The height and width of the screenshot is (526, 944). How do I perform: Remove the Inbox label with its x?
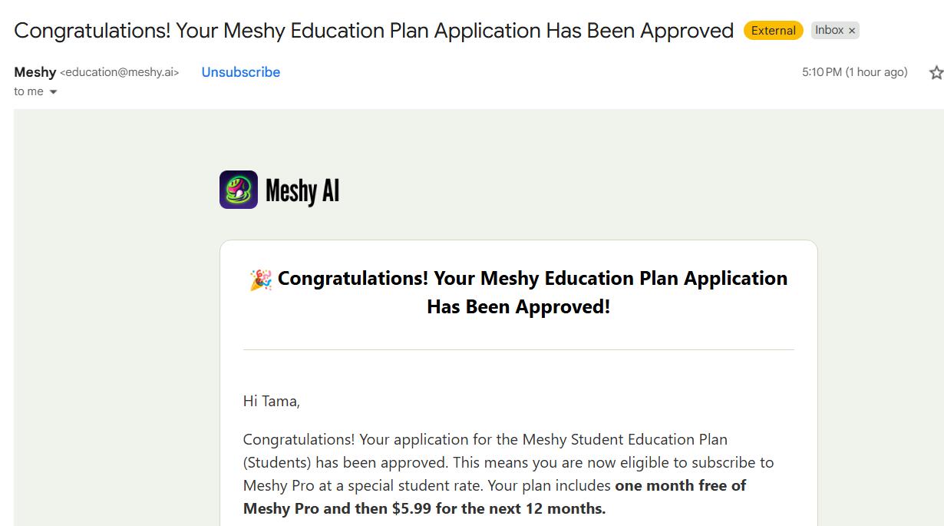[x=852, y=31]
